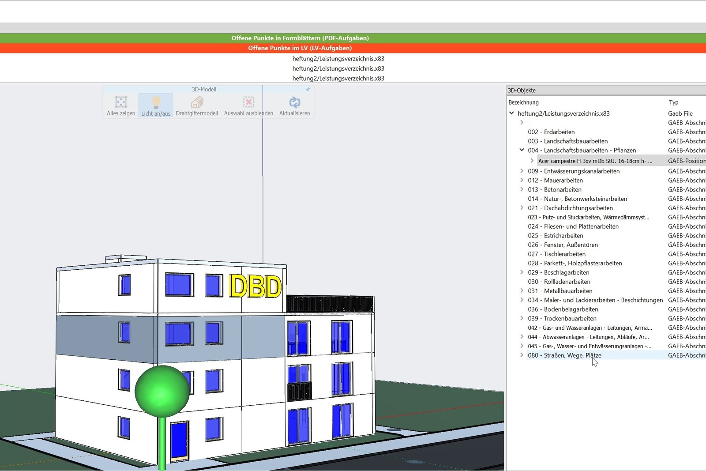This screenshot has height=471, width=706.
Task: Click the Alles zeigen icon
Action: 121,102
